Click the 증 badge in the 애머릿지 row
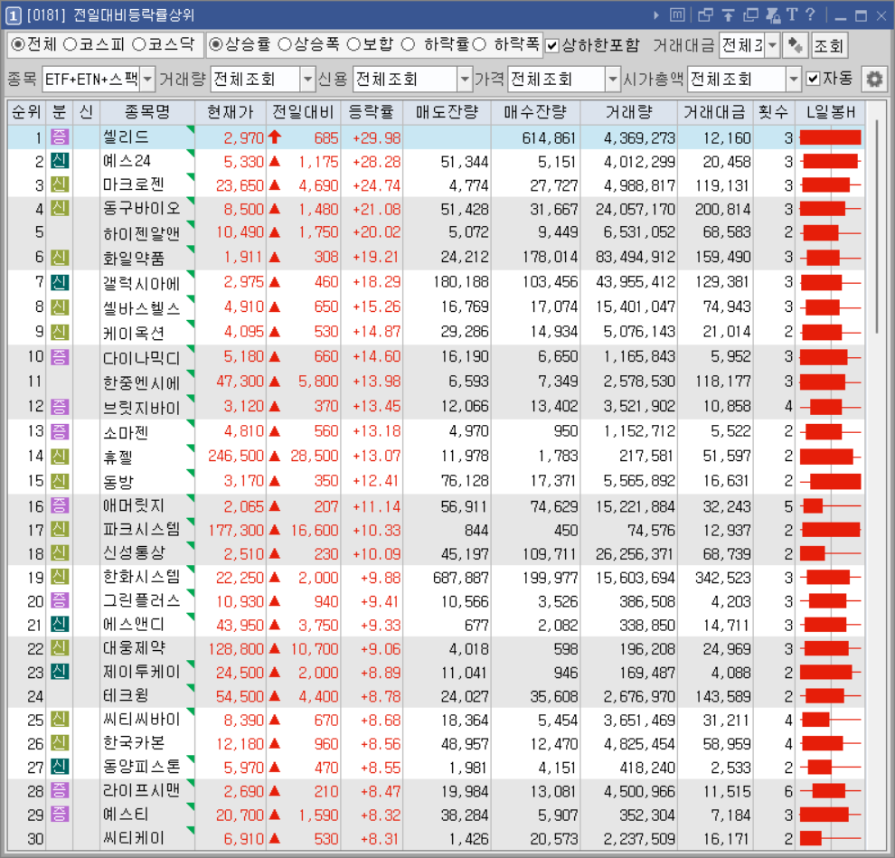This screenshot has width=895, height=858. coord(60,505)
